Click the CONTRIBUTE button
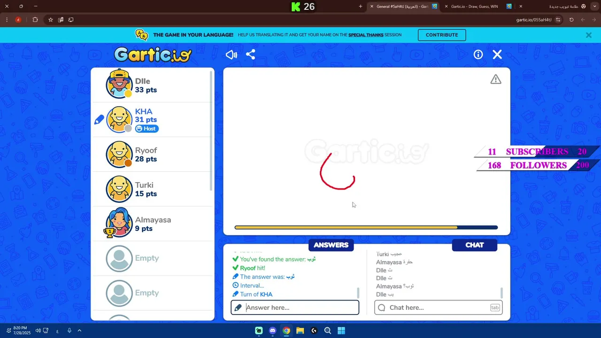This screenshot has width=601, height=338. (x=442, y=35)
